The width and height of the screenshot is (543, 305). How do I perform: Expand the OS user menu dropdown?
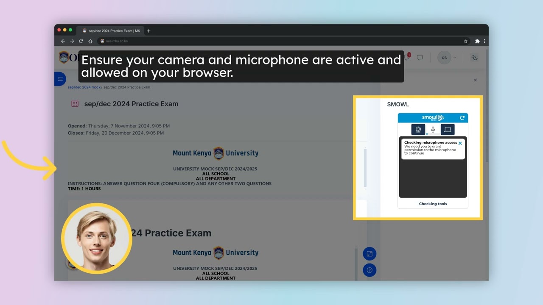[x=447, y=58]
